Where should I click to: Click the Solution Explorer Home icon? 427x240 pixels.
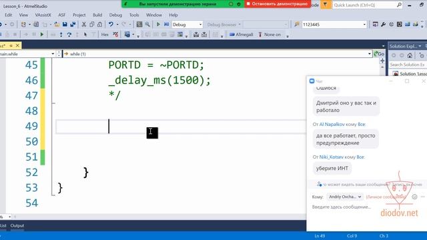(x=410, y=55)
